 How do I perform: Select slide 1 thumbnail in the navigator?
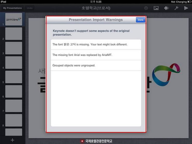(14, 19)
